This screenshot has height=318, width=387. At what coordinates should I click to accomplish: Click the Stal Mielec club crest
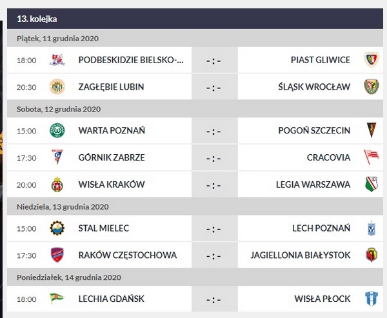coord(57,228)
